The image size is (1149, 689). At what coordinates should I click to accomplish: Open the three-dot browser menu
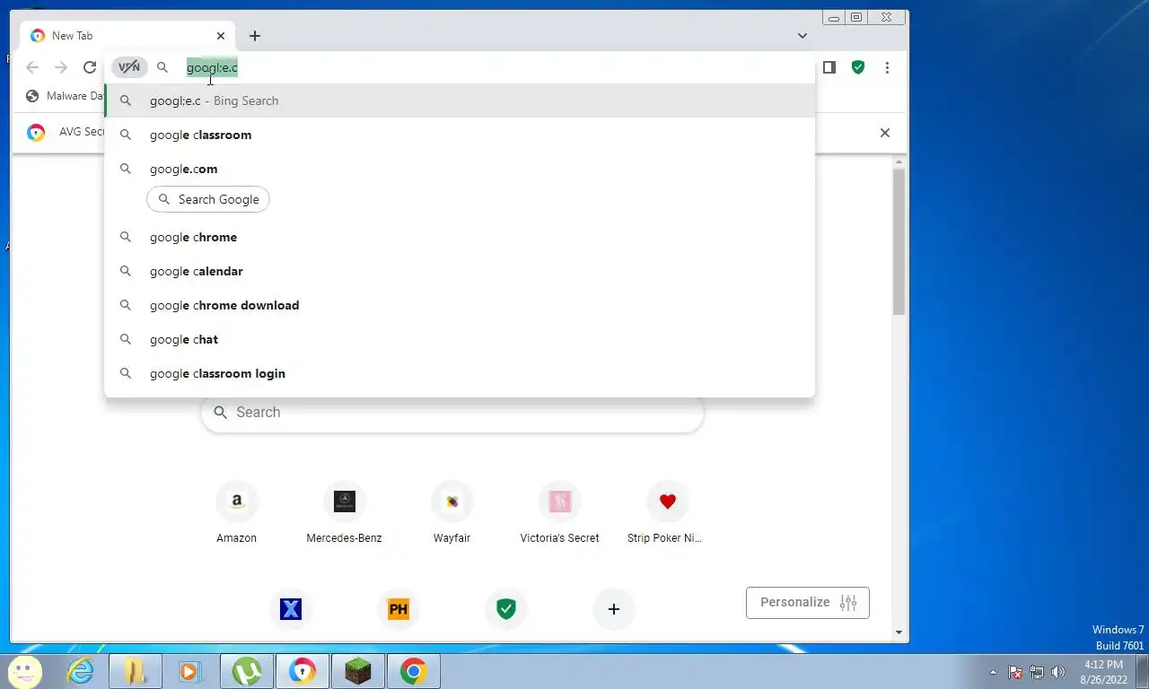(x=887, y=67)
